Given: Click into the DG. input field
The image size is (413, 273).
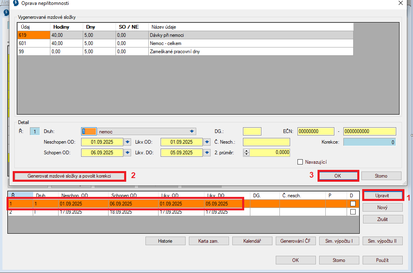Looking at the screenshot, I should (252, 131).
